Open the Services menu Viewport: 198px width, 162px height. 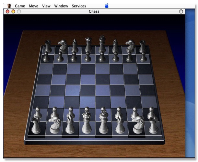pos(79,6)
